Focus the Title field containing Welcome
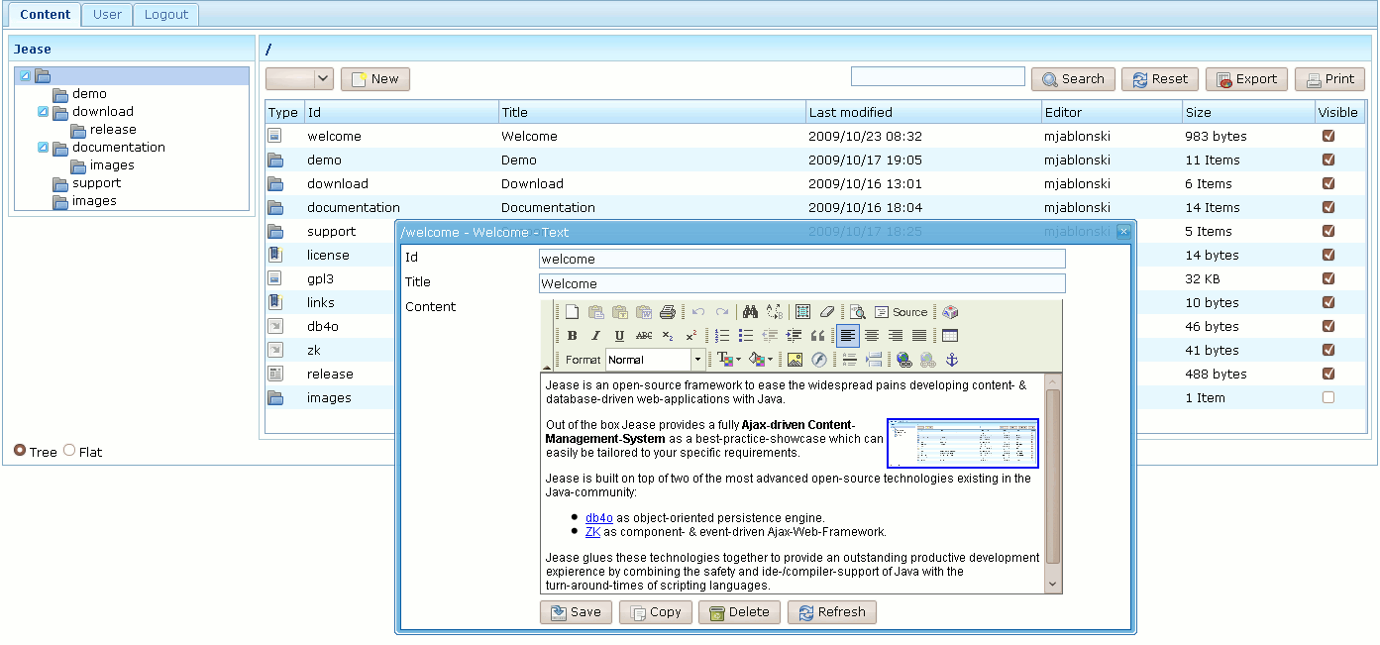The width and height of the screenshot is (1380, 645). pyautogui.click(x=802, y=283)
